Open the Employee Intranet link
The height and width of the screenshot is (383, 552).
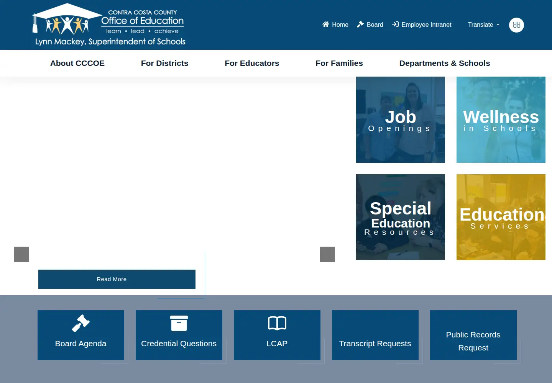[x=422, y=25]
